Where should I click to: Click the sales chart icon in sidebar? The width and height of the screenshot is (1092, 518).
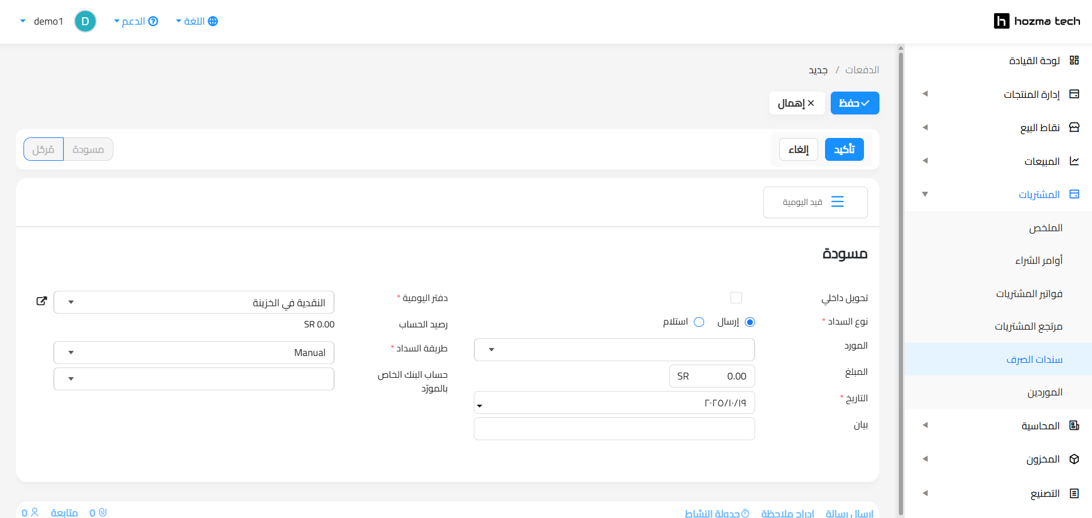[x=1074, y=161]
